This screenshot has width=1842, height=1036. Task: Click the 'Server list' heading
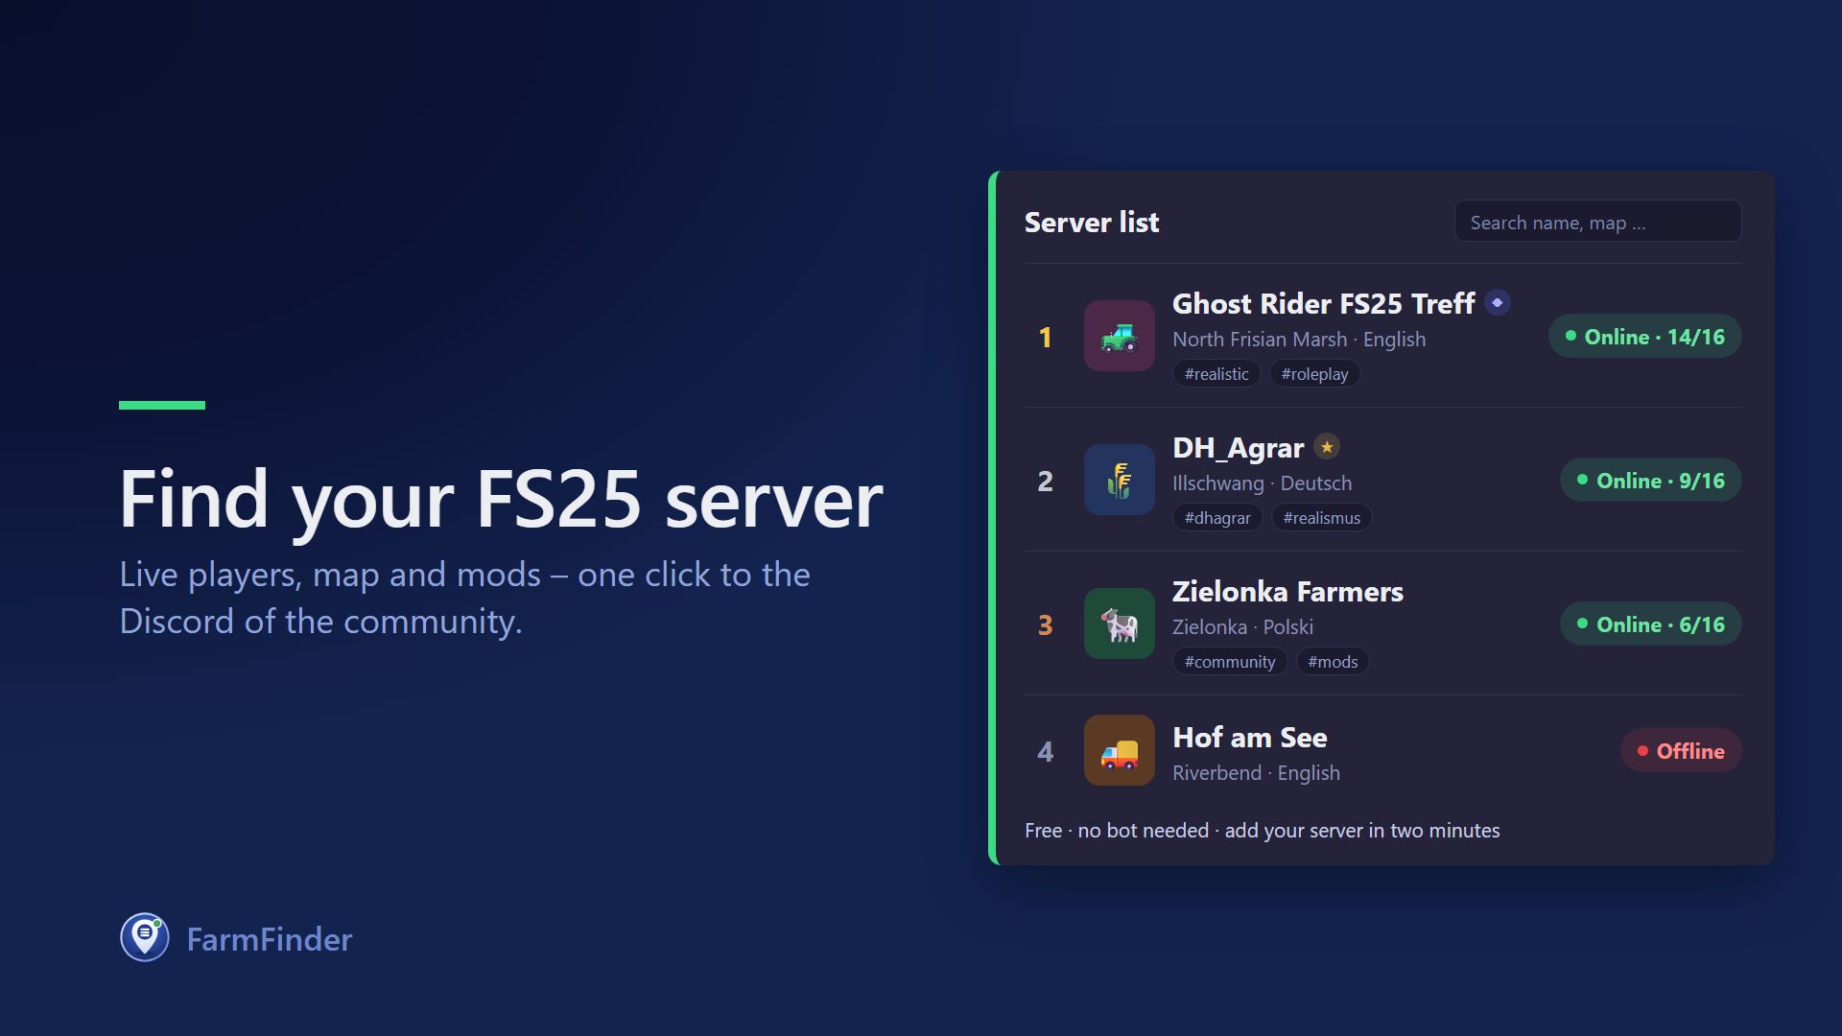point(1092,223)
